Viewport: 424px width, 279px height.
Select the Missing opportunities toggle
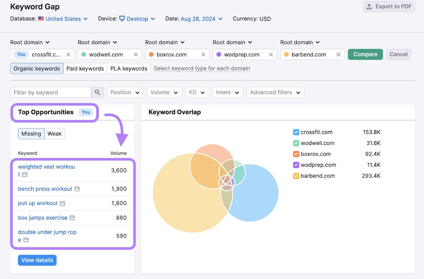tap(31, 134)
